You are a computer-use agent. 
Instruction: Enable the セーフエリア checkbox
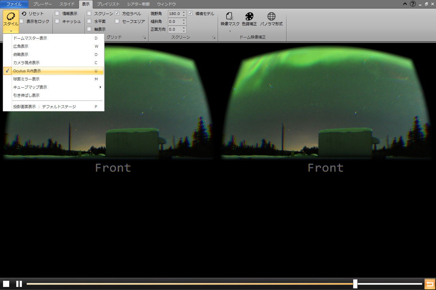click(117, 21)
